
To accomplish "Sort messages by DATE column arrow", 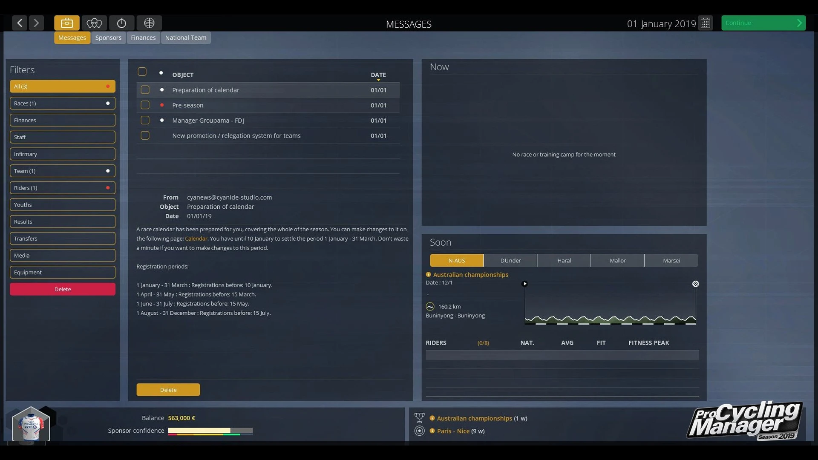I will click(x=378, y=80).
